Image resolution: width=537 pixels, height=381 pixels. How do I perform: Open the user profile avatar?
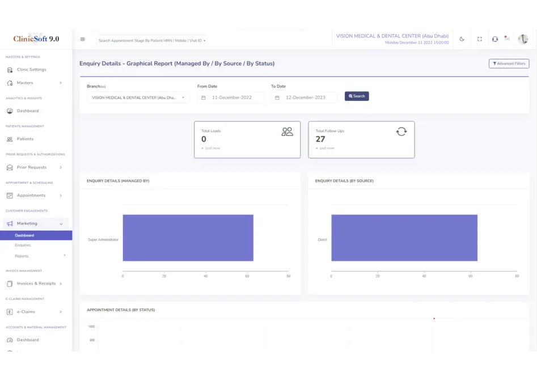pos(523,39)
